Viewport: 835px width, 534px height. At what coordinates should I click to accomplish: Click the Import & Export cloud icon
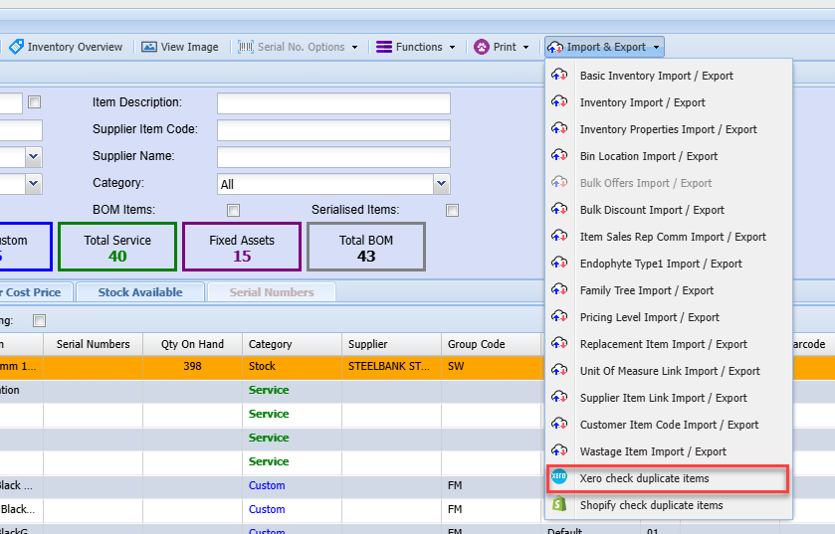(x=555, y=47)
